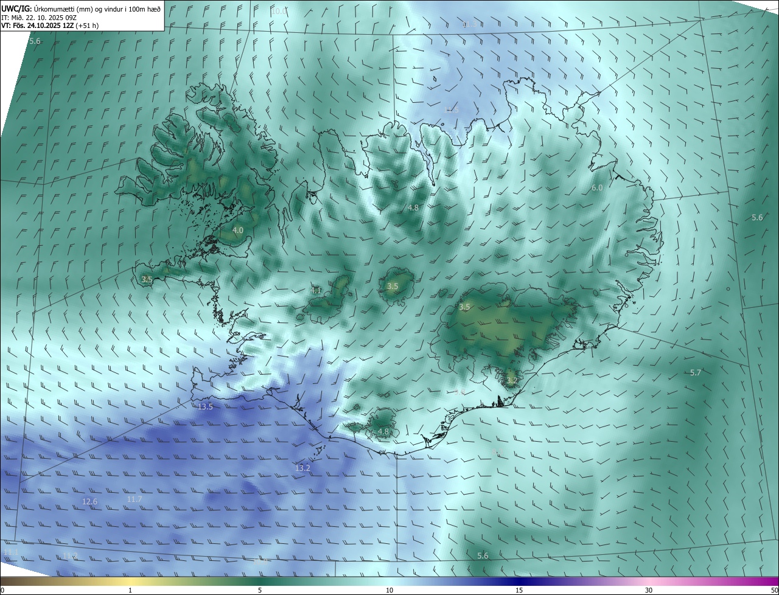Click the 4.0 value label in the Westfjords
Image resolution: width=779 pixels, height=595 pixels.
238,231
